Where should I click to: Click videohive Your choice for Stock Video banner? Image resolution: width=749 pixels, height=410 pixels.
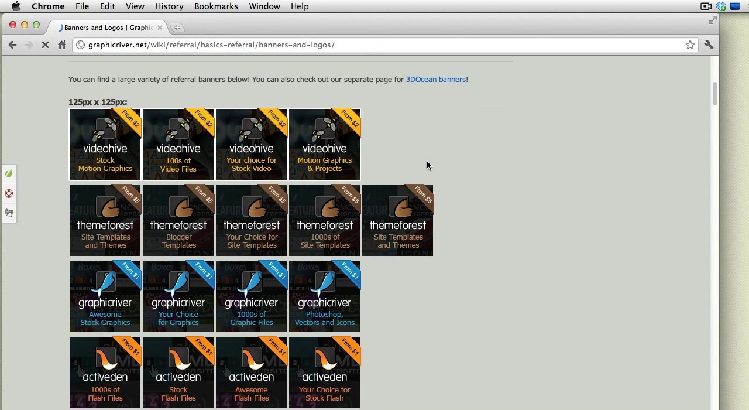point(252,144)
